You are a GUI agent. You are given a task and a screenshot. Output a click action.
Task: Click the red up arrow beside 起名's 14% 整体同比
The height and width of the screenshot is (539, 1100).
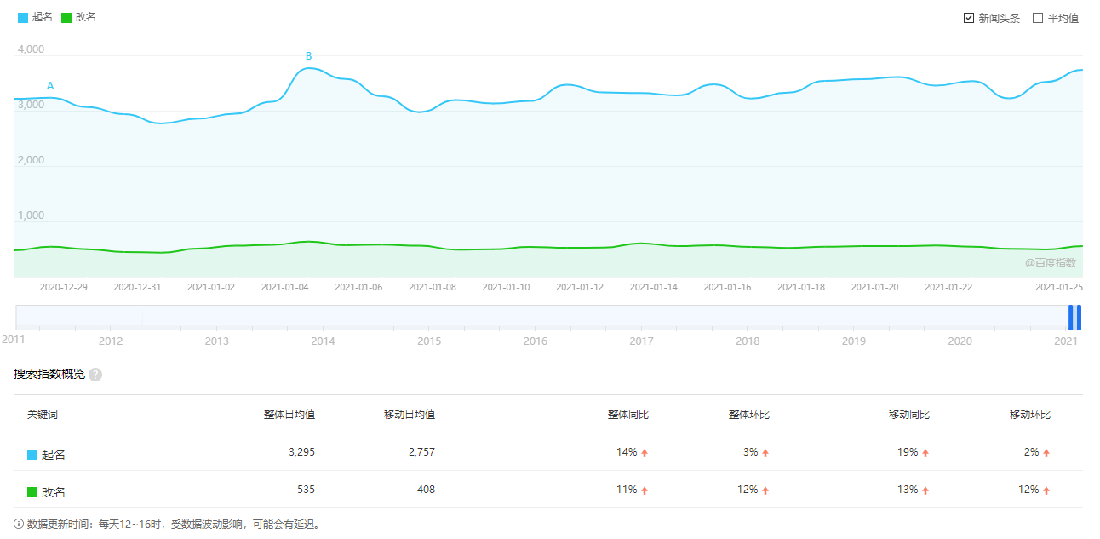point(645,452)
